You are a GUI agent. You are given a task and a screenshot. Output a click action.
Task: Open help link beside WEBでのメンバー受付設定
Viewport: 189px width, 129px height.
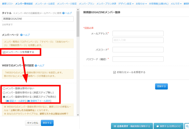click(x=41, y=66)
